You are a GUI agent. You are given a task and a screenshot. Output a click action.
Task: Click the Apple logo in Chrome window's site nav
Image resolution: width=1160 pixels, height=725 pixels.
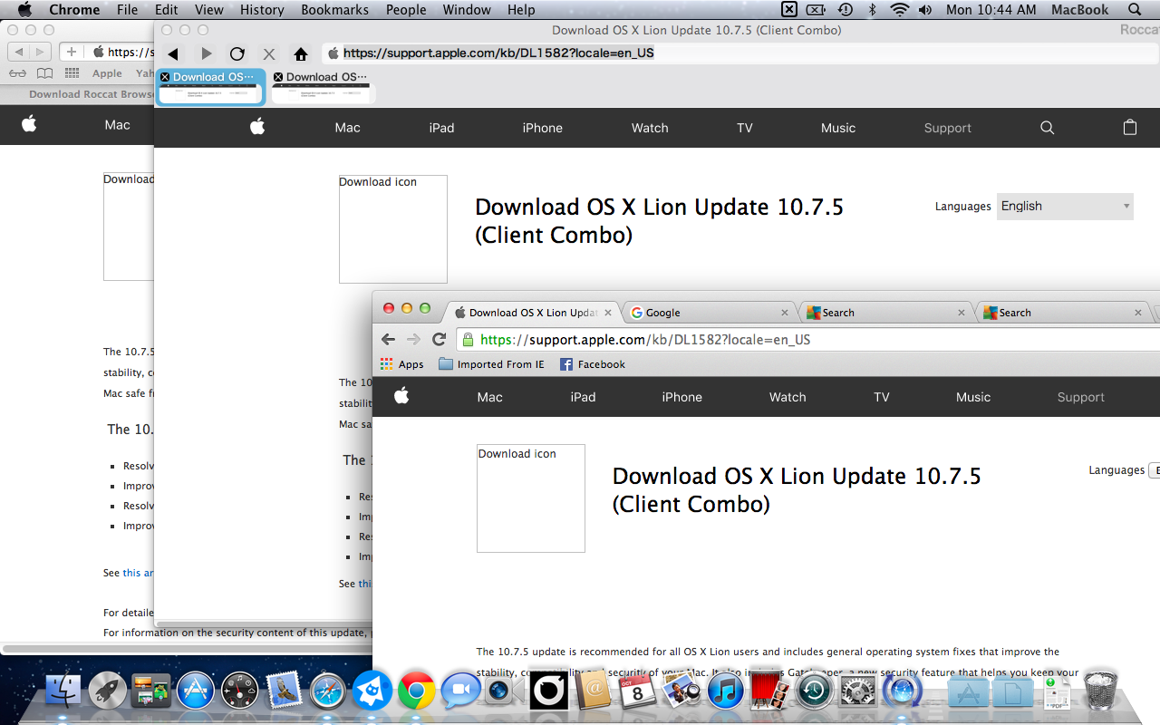(401, 396)
